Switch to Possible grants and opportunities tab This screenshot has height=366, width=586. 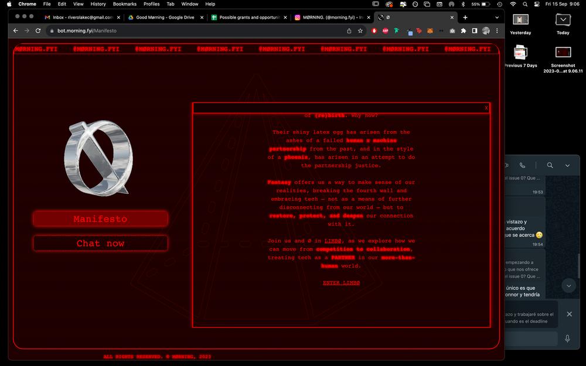click(x=249, y=17)
